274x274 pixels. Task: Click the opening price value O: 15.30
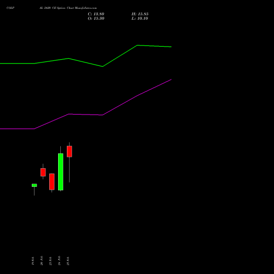(96, 19)
